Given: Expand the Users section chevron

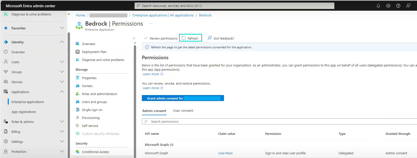Looking at the screenshot, I should 62,62.
